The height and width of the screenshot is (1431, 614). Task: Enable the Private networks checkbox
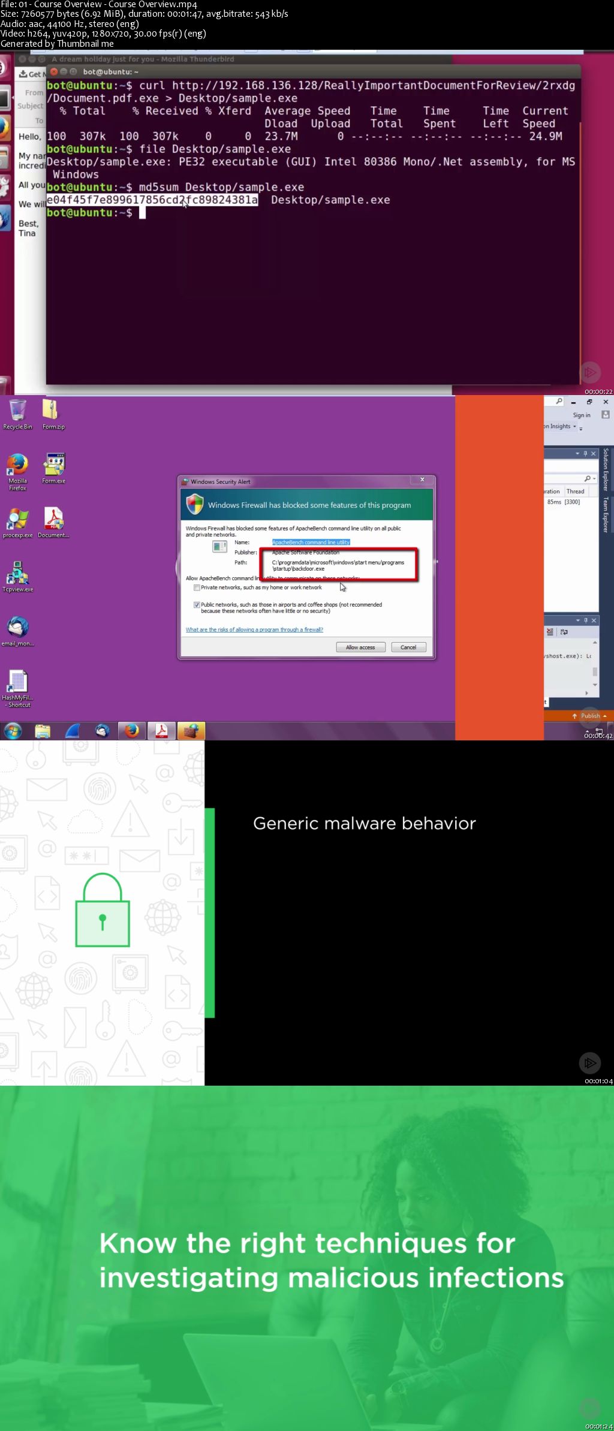pos(197,588)
